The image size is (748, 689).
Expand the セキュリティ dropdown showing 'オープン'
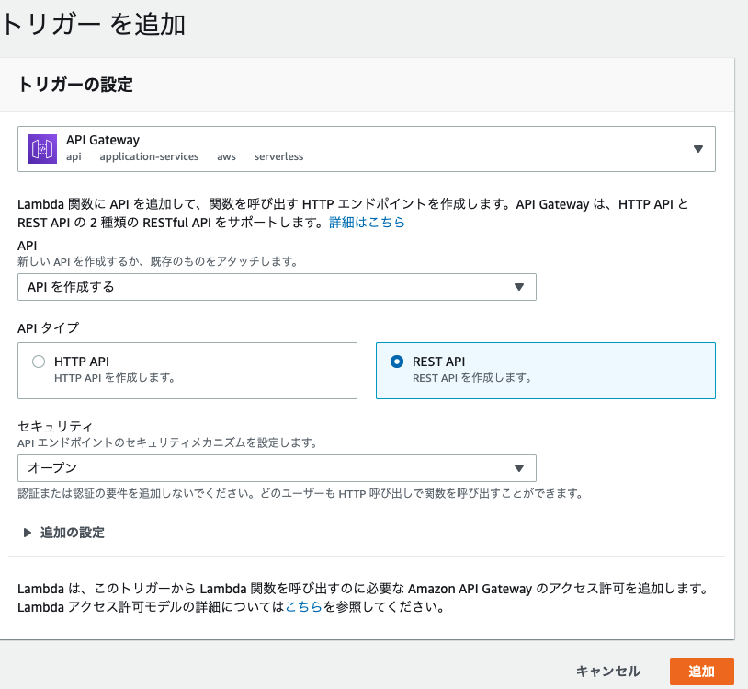point(276,468)
